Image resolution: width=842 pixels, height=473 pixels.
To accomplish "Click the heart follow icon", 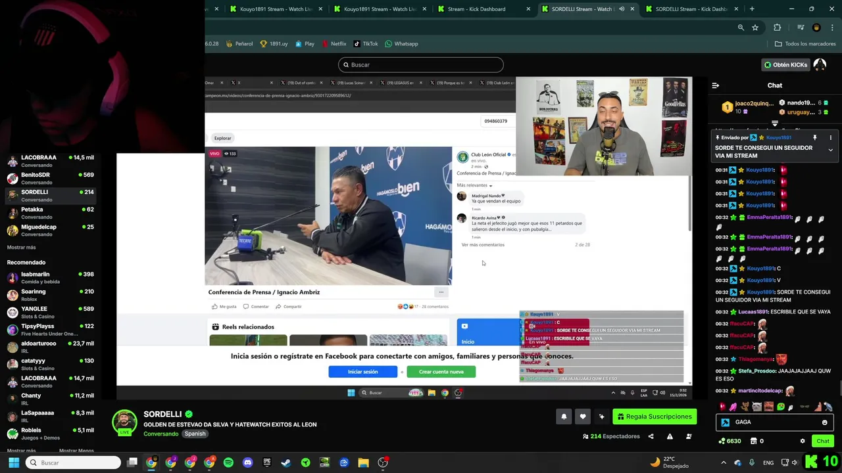I will coord(583,417).
